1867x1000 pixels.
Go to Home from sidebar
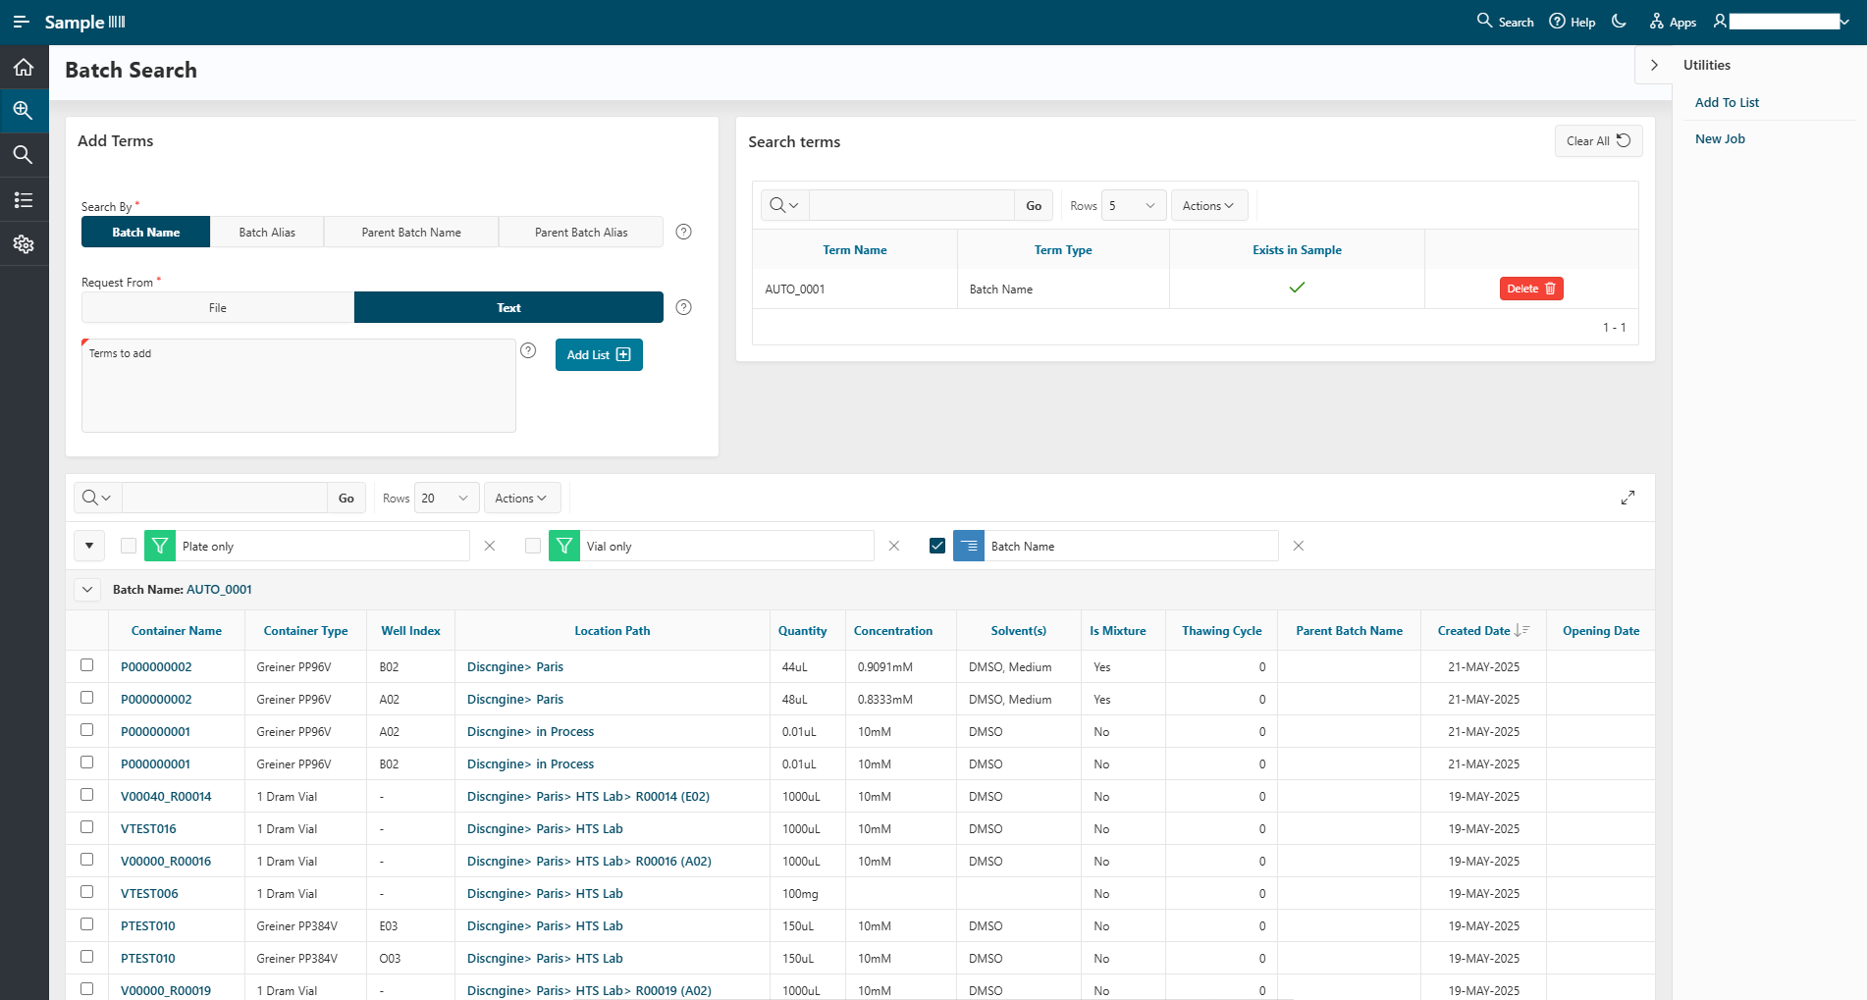(x=24, y=67)
